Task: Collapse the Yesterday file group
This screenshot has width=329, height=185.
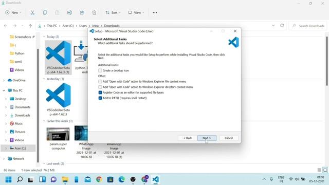Action: tap(44, 79)
